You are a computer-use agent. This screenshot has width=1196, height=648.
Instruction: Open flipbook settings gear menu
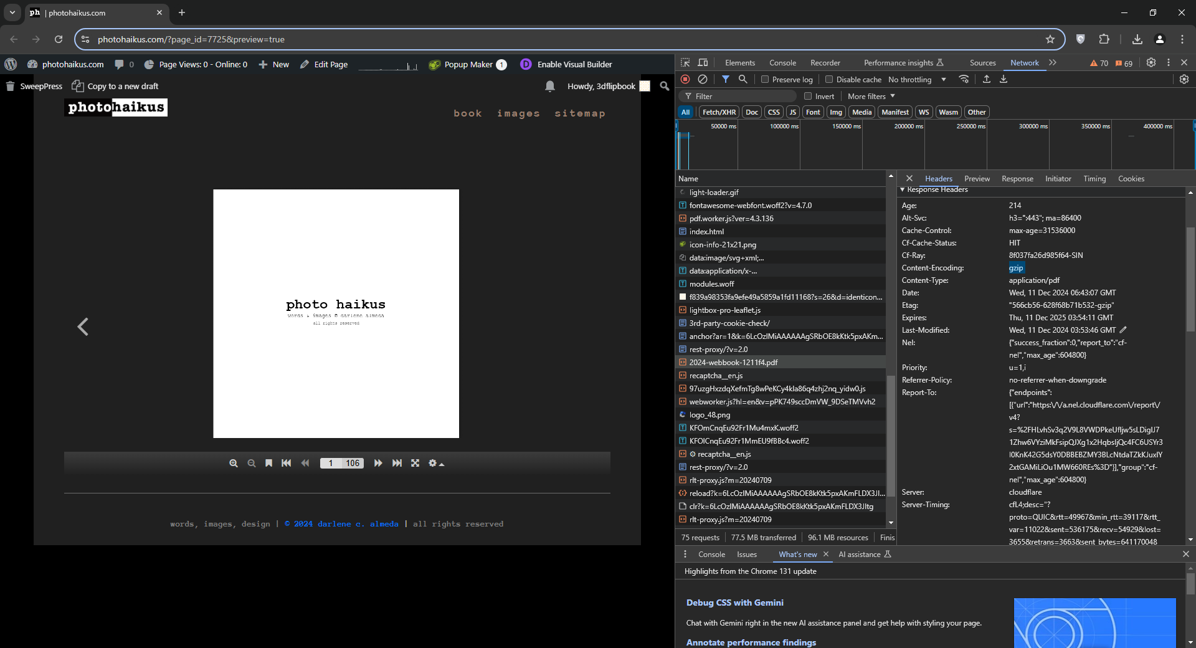(x=435, y=463)
